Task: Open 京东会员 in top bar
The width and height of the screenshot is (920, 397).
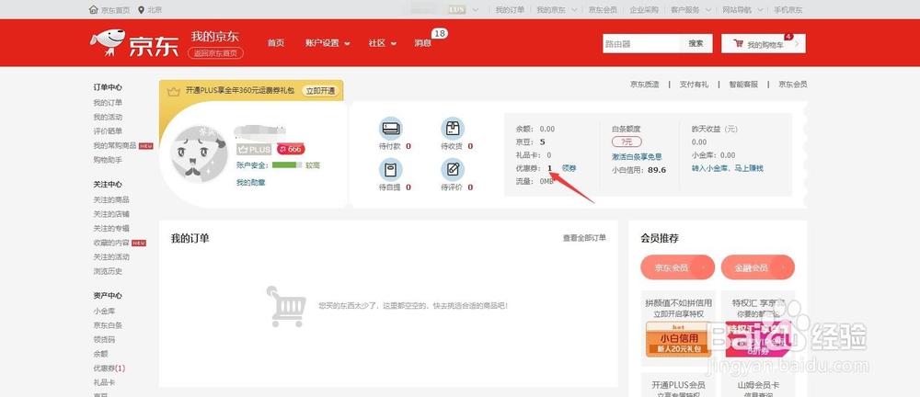Action: coord(603,10)
